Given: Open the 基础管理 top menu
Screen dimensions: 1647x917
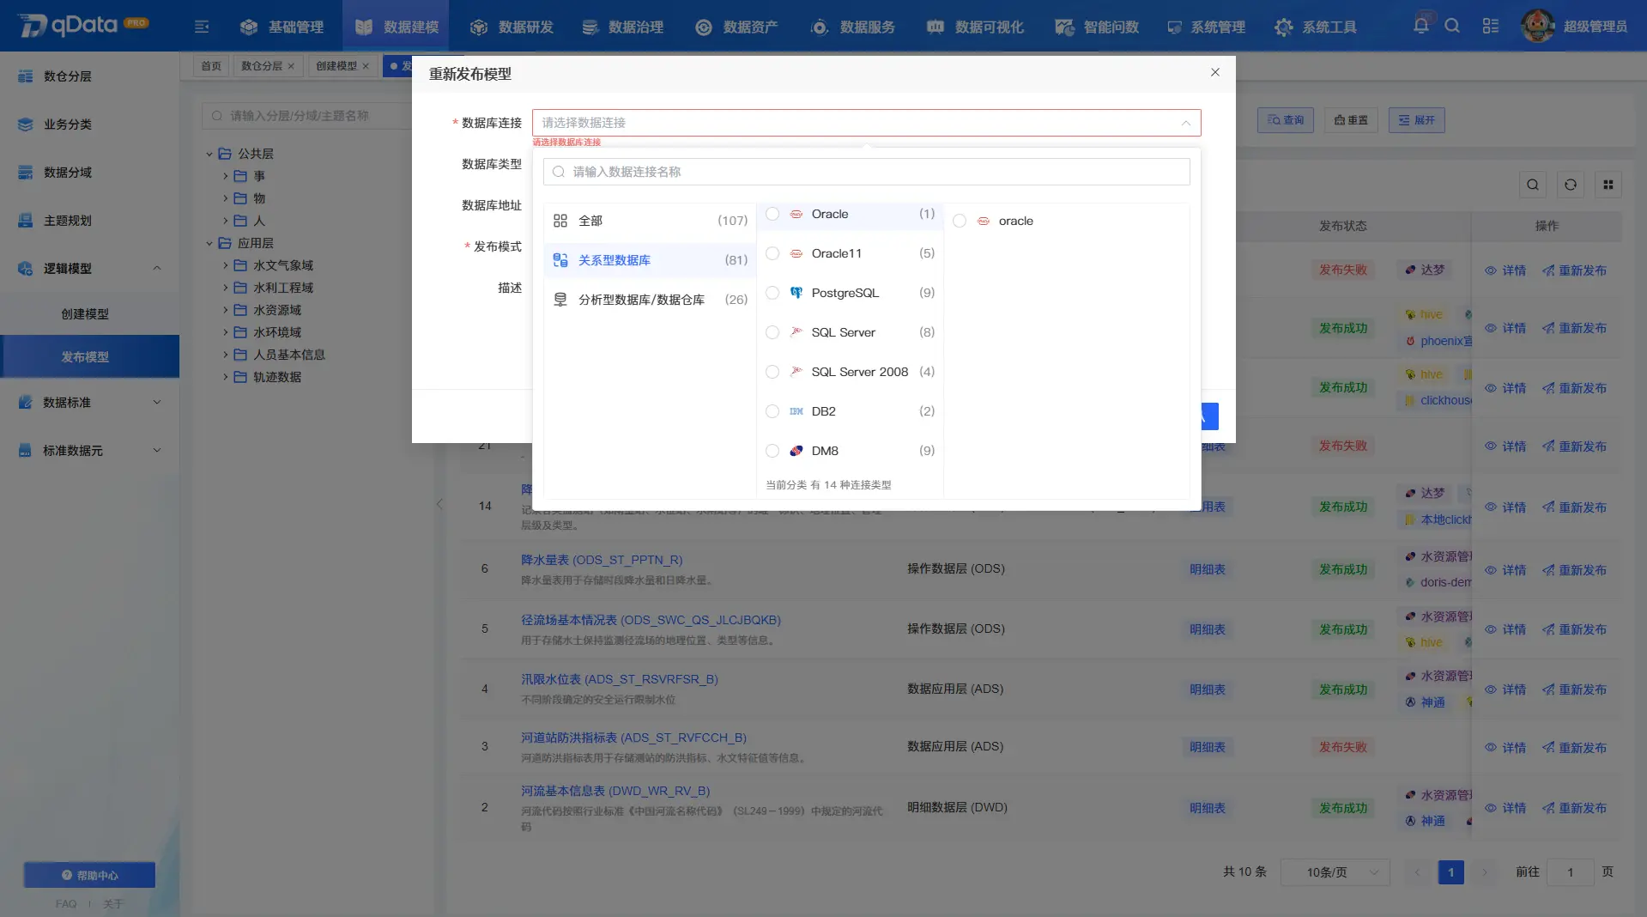Looking at the screenshot, I should (x=282, y=27).
